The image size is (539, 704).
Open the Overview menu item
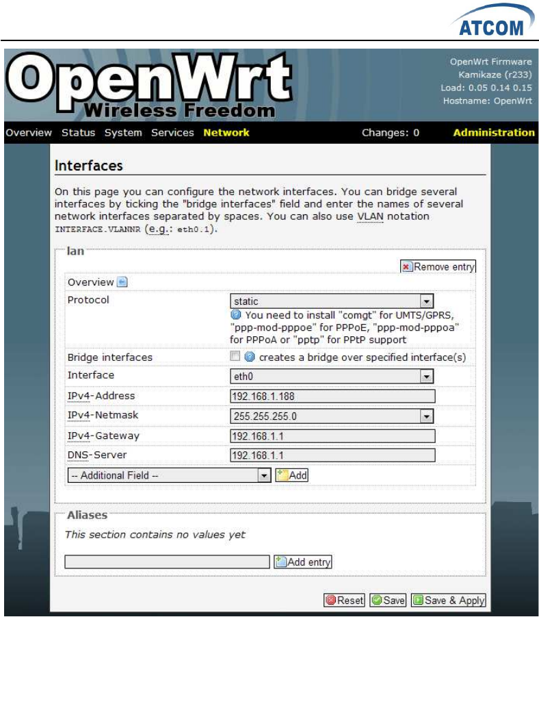tap(29, 133)
